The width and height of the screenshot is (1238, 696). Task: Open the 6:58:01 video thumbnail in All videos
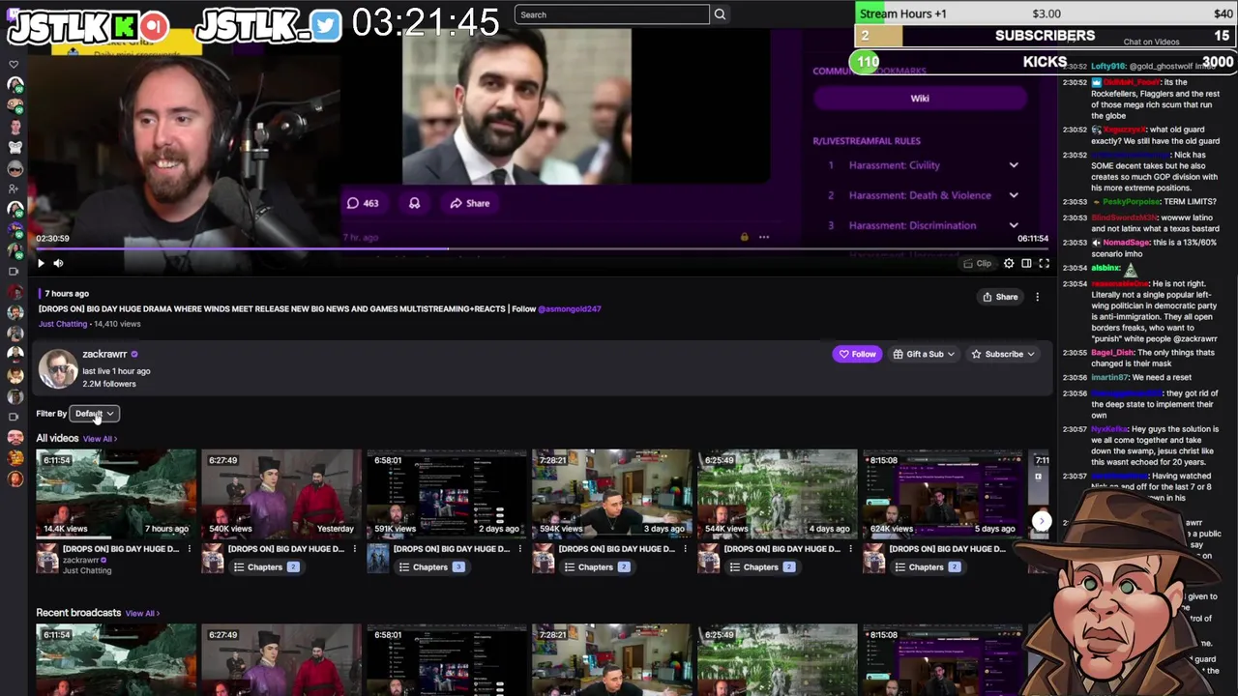click(x=446, y=493)
